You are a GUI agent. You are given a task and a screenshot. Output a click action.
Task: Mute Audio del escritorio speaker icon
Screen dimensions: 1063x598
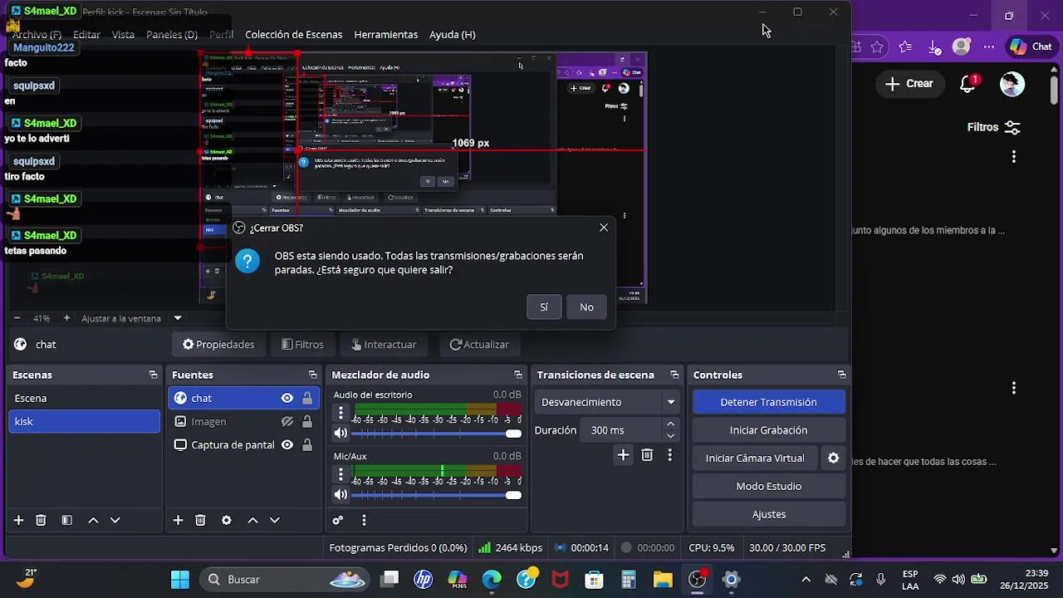(x=340, y=434)
